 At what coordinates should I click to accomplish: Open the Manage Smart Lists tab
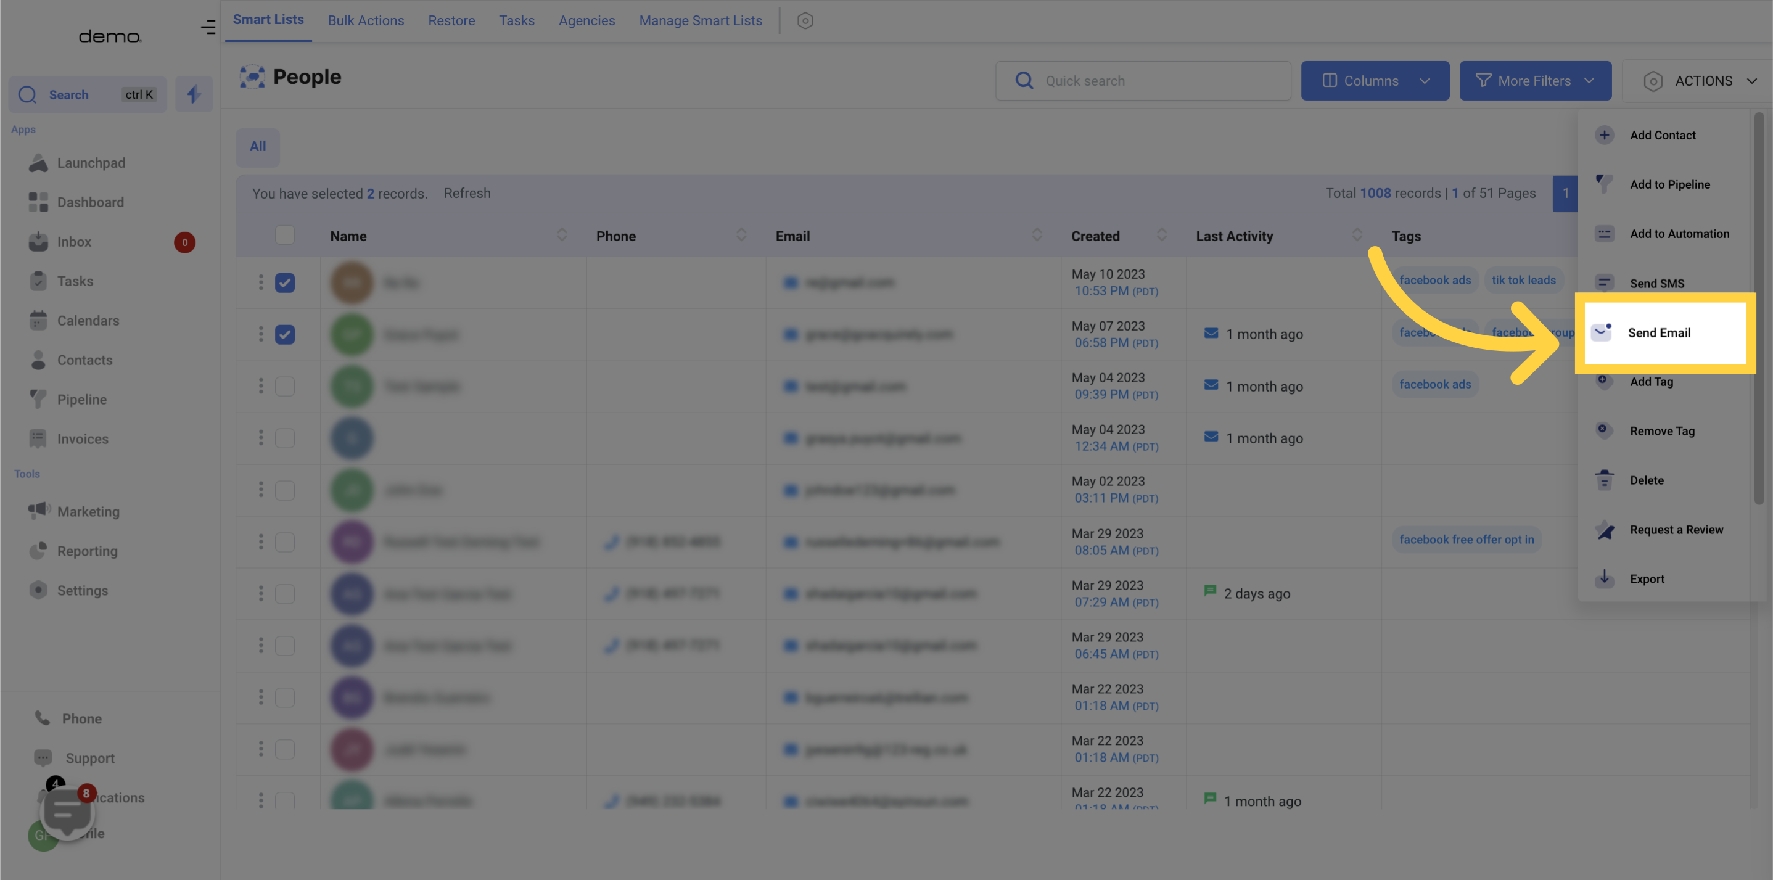coord(700,20)
